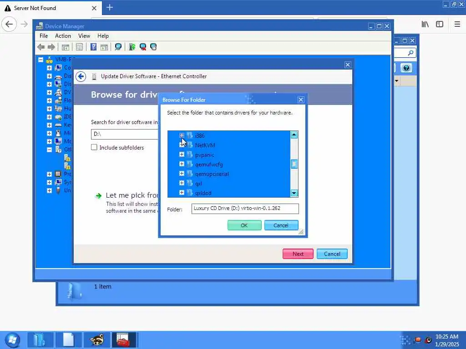Open the file explorer taskbar icon
Image resolution: width=466 pixels, height=349 pixels.
point(41,339)
